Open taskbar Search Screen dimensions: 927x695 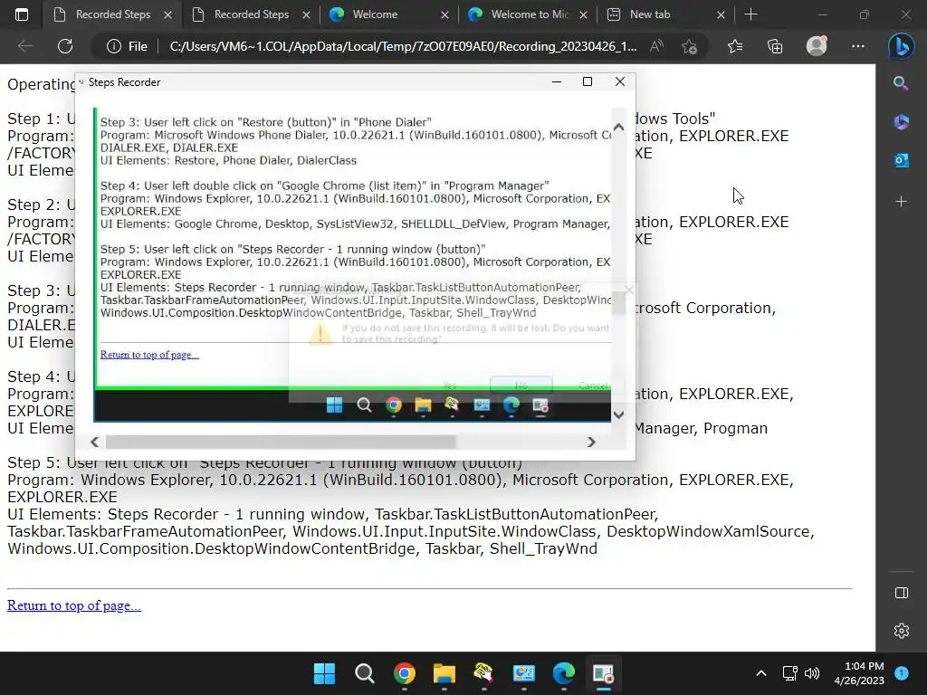point(364,673)
